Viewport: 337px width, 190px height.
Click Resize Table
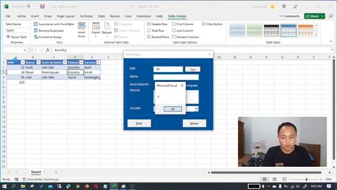16,37
